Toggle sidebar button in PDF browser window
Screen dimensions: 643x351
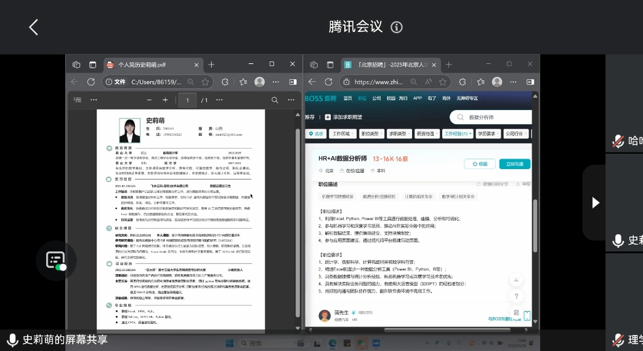293,82
